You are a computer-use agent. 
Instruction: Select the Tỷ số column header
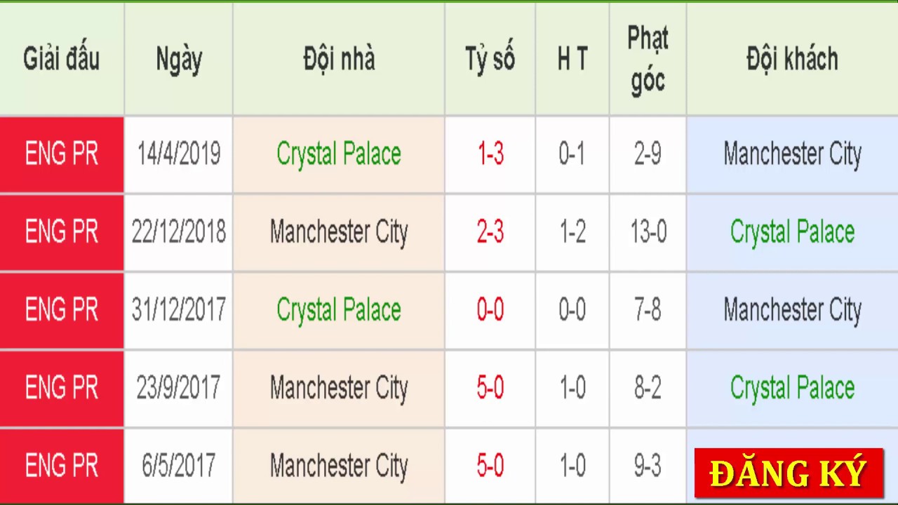[x=490, y=59]
